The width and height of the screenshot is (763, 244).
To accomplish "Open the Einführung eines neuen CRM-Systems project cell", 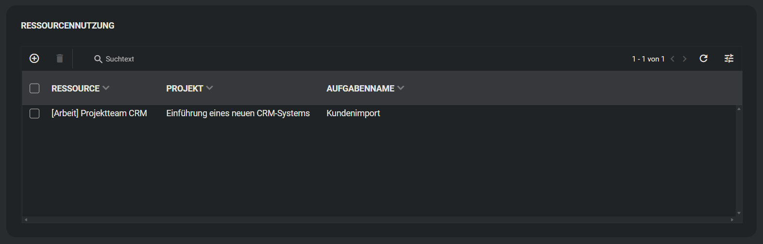I will coord(238,113).
